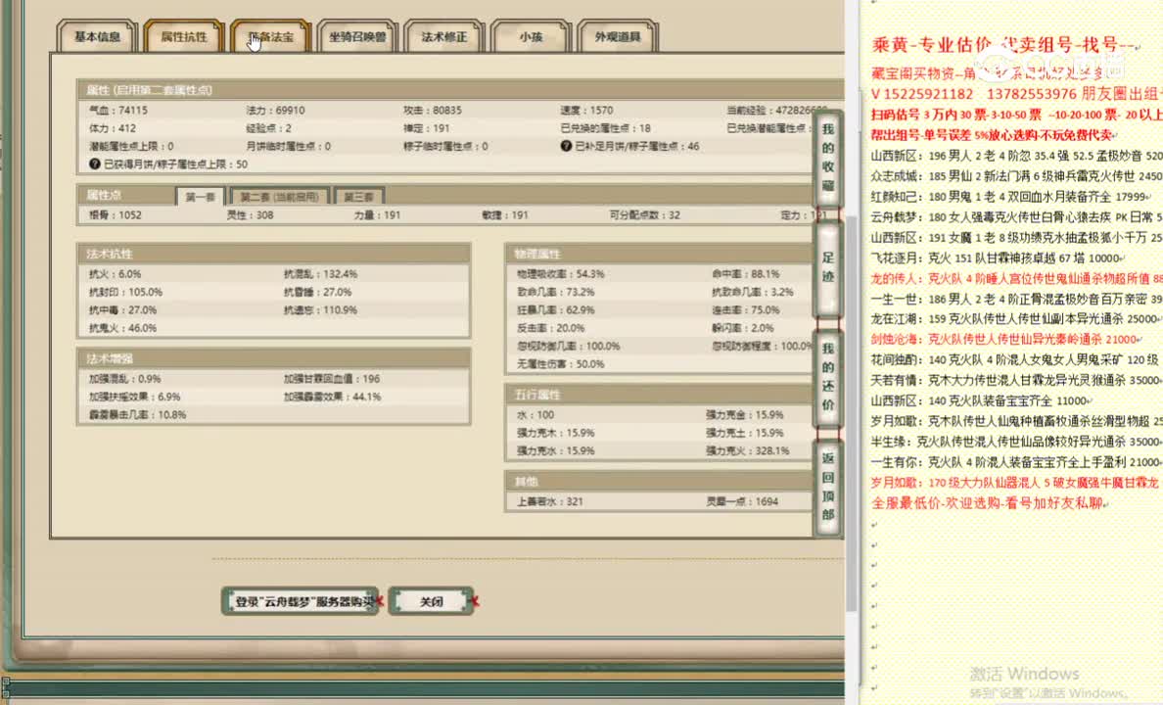Click the 可分配点数：32 value

click(644, 215)
